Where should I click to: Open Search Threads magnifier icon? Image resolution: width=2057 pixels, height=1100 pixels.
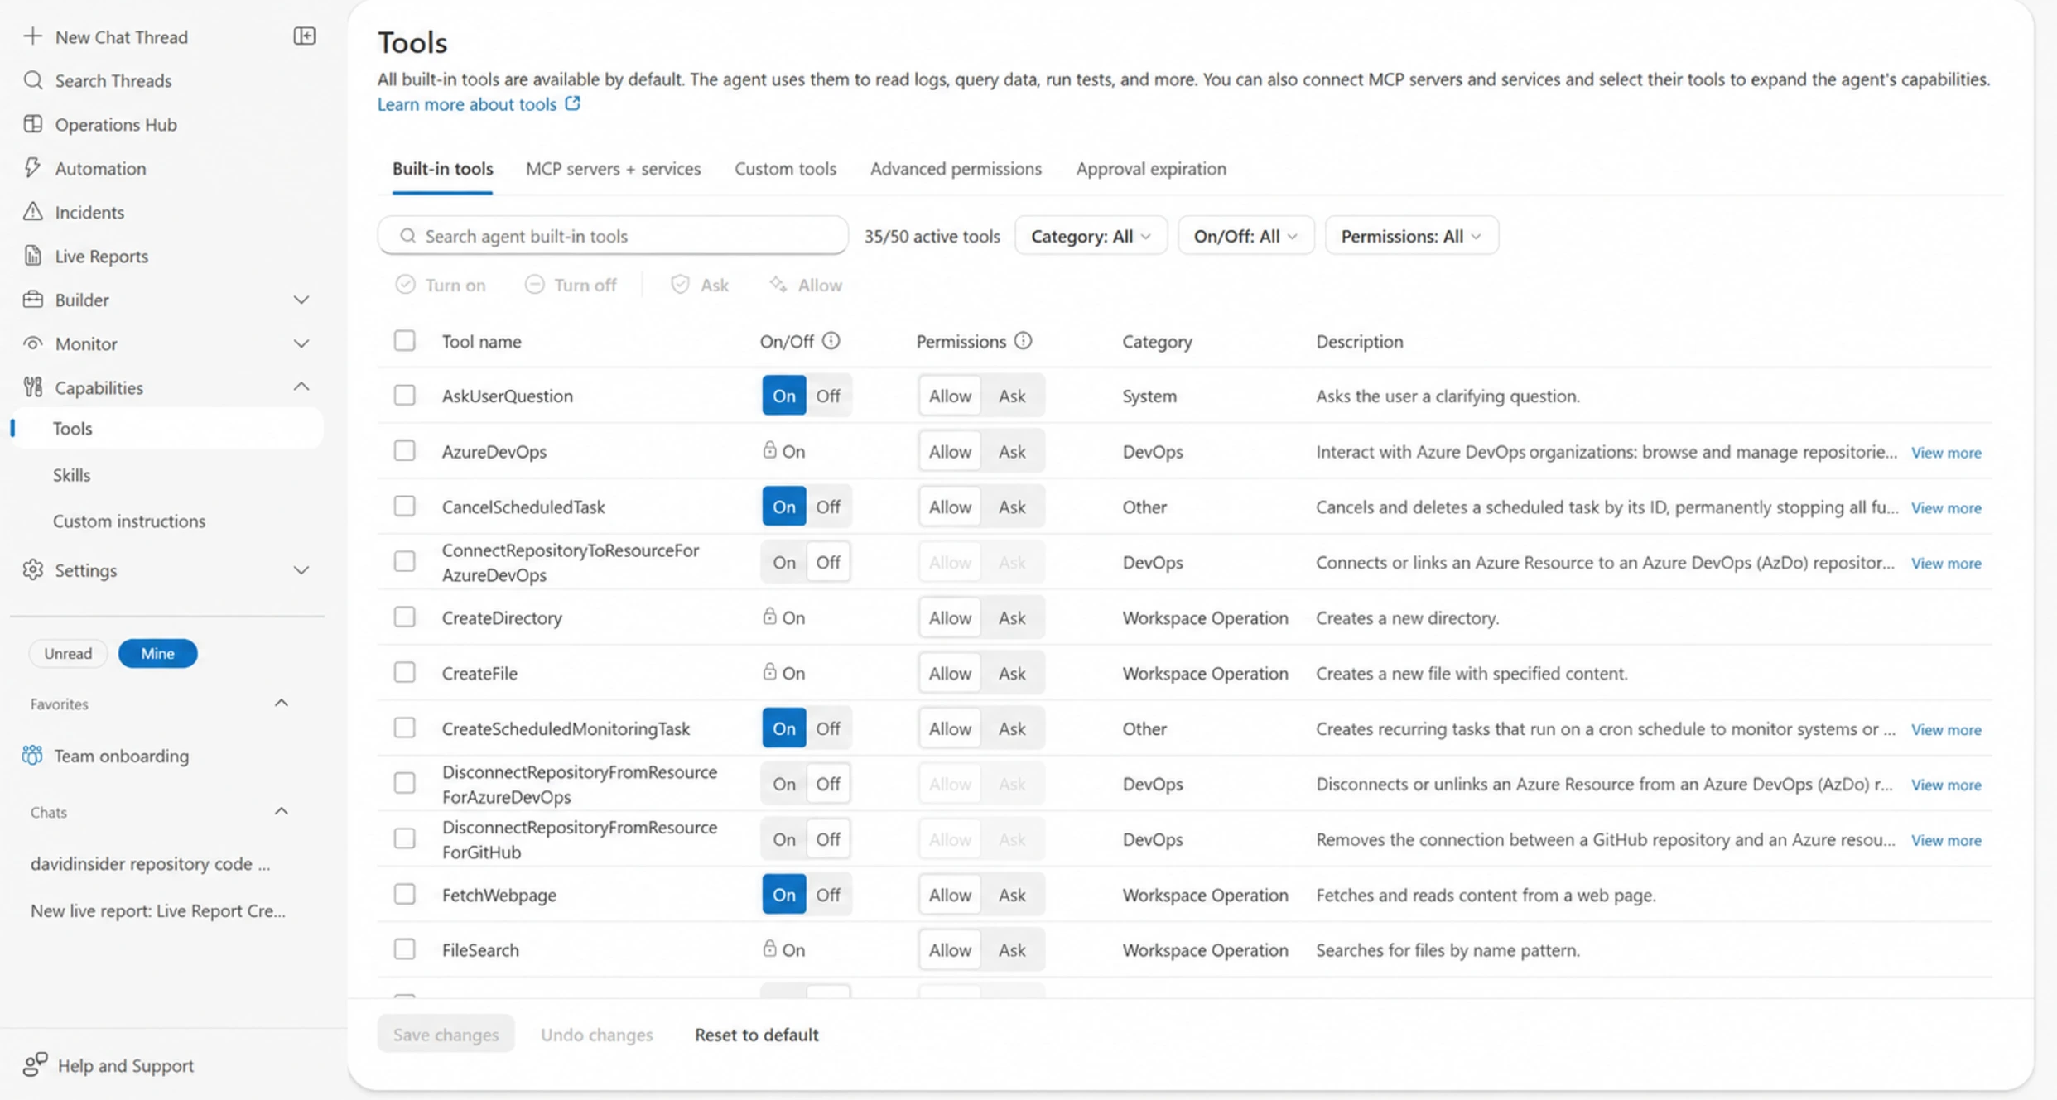point(33,80)
